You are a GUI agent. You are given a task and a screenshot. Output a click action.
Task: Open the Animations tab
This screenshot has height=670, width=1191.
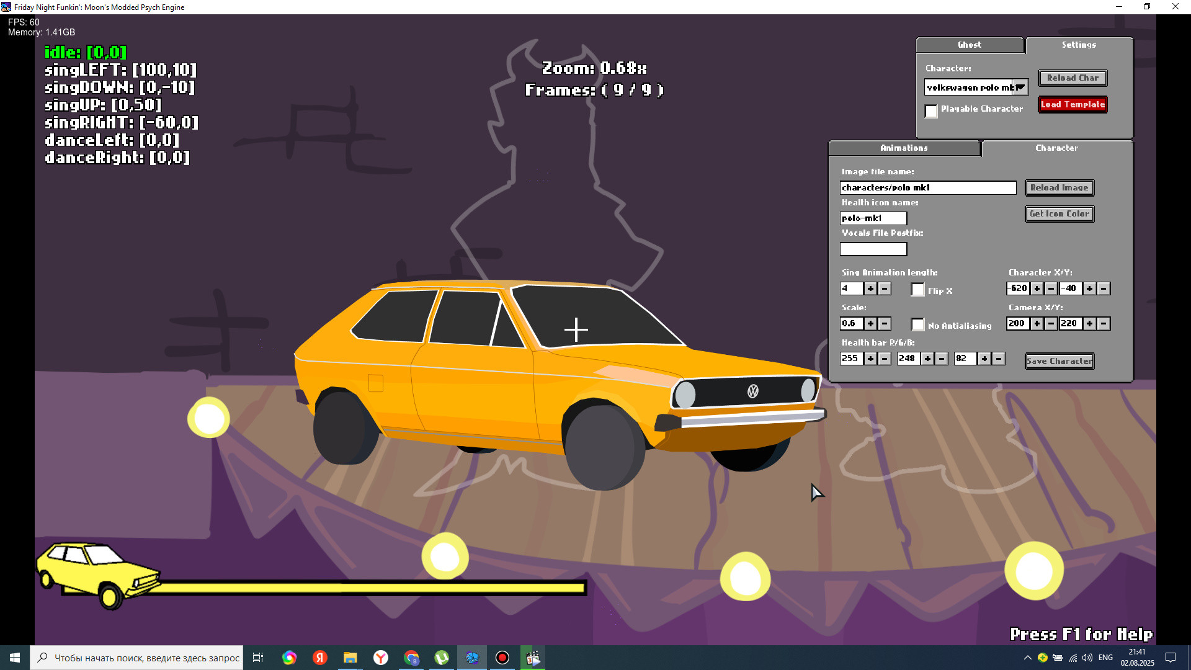903,148
